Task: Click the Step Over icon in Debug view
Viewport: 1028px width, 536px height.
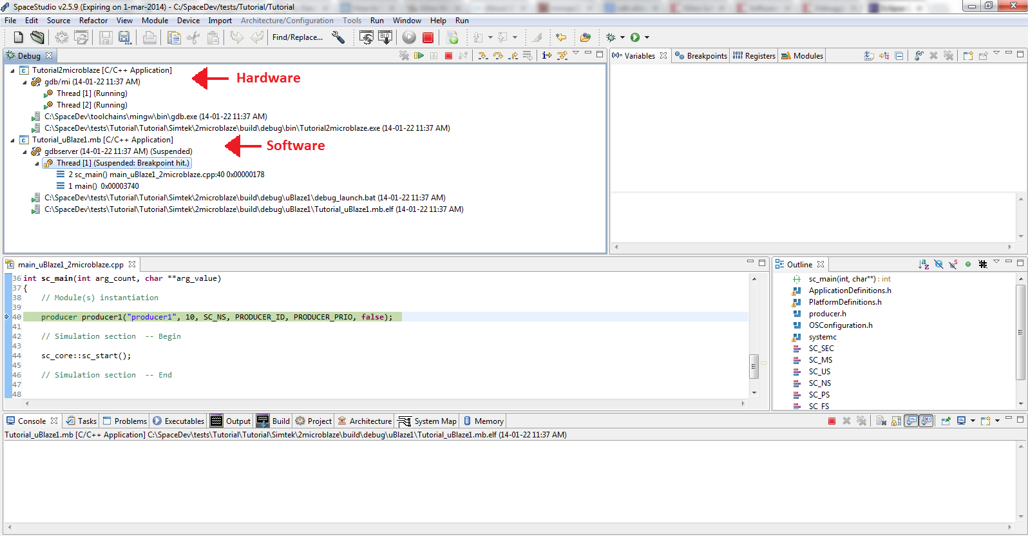Action: pyautogui.click(x=498, y=55)
